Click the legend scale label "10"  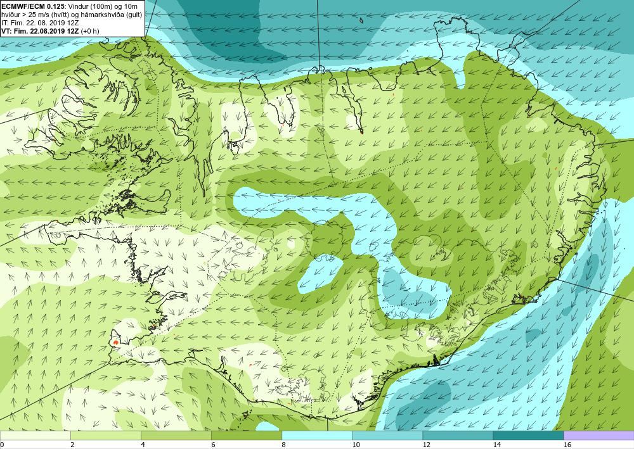point(356,445)
